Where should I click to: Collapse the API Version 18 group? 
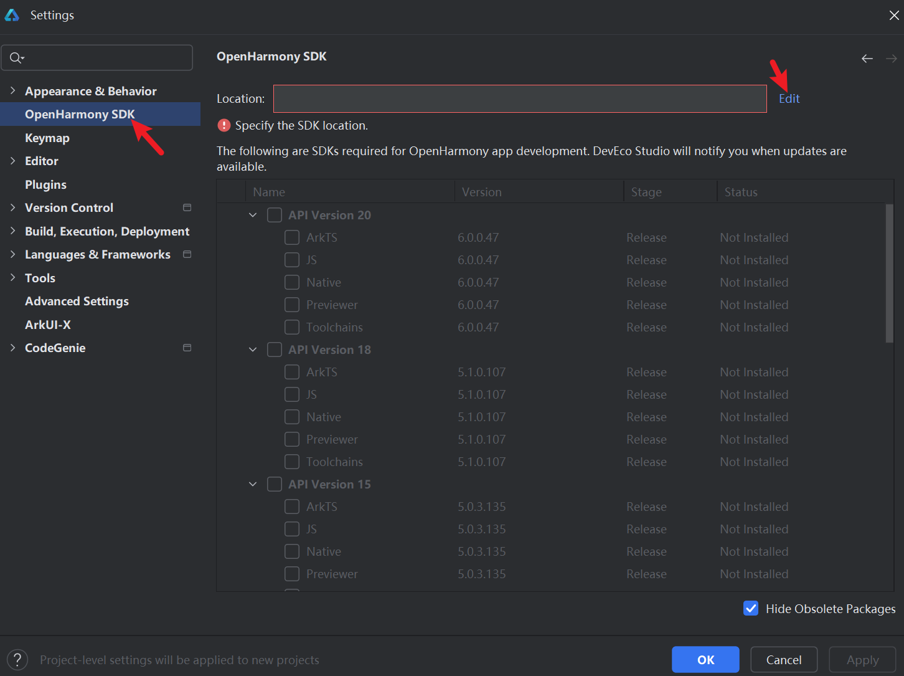(x=253, y=350)
